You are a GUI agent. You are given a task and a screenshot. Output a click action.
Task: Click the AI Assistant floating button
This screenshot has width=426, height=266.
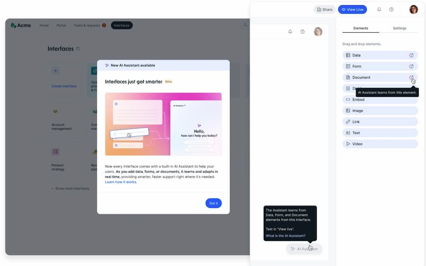click(304, 249)
